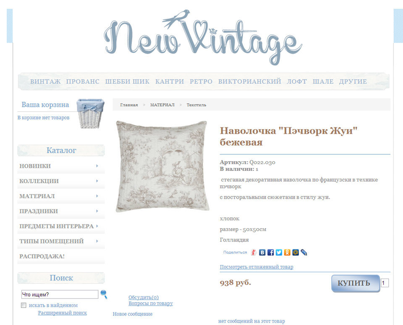Expand the КОЛЛЕКЦИИ catalog arrow
This screenshot has height=325, width=403.
point(97,181)
